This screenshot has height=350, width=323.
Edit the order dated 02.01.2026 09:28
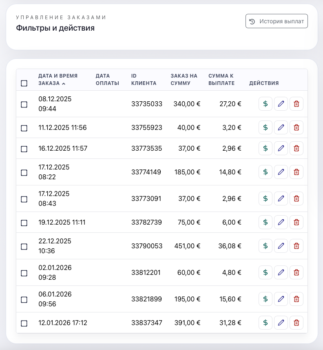281,272
